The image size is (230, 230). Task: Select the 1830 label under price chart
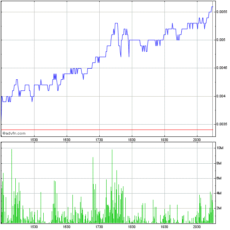coord(132,140)
